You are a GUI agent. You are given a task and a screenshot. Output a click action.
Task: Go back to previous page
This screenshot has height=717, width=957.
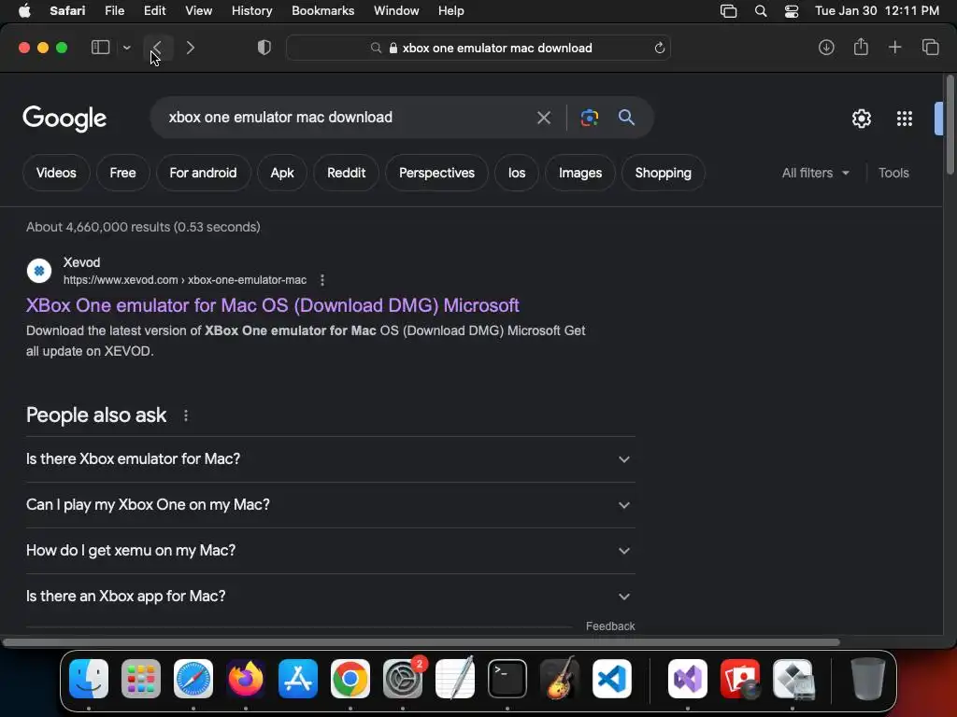157,48
